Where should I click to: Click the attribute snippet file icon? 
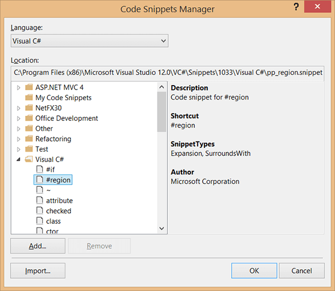click(x=40, y=200)
